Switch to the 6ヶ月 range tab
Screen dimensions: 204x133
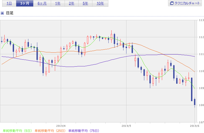(42, 4)
